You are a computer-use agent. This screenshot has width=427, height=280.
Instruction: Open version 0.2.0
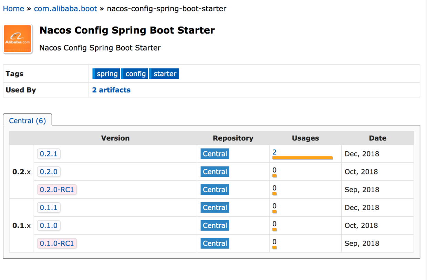pos(49,172)
